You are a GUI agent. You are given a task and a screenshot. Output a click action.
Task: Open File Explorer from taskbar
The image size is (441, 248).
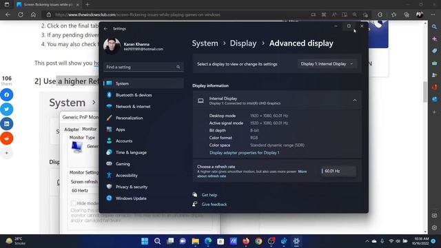tap(196, 241)
